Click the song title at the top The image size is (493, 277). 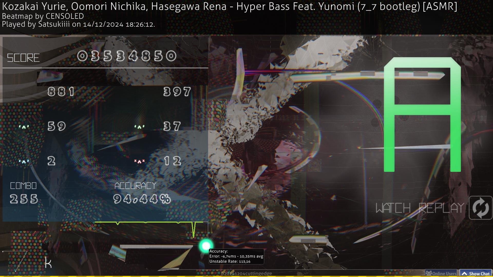(x=230, y=6)
